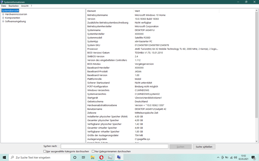Select the Benutzername row
The height and width of the screenshot is (161, 259).
(153, 109)
